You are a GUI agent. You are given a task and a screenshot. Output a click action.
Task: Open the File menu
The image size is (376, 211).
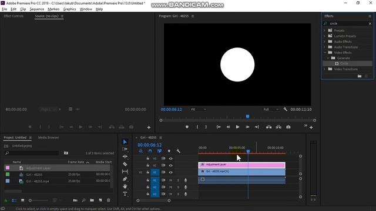[4, 9]
